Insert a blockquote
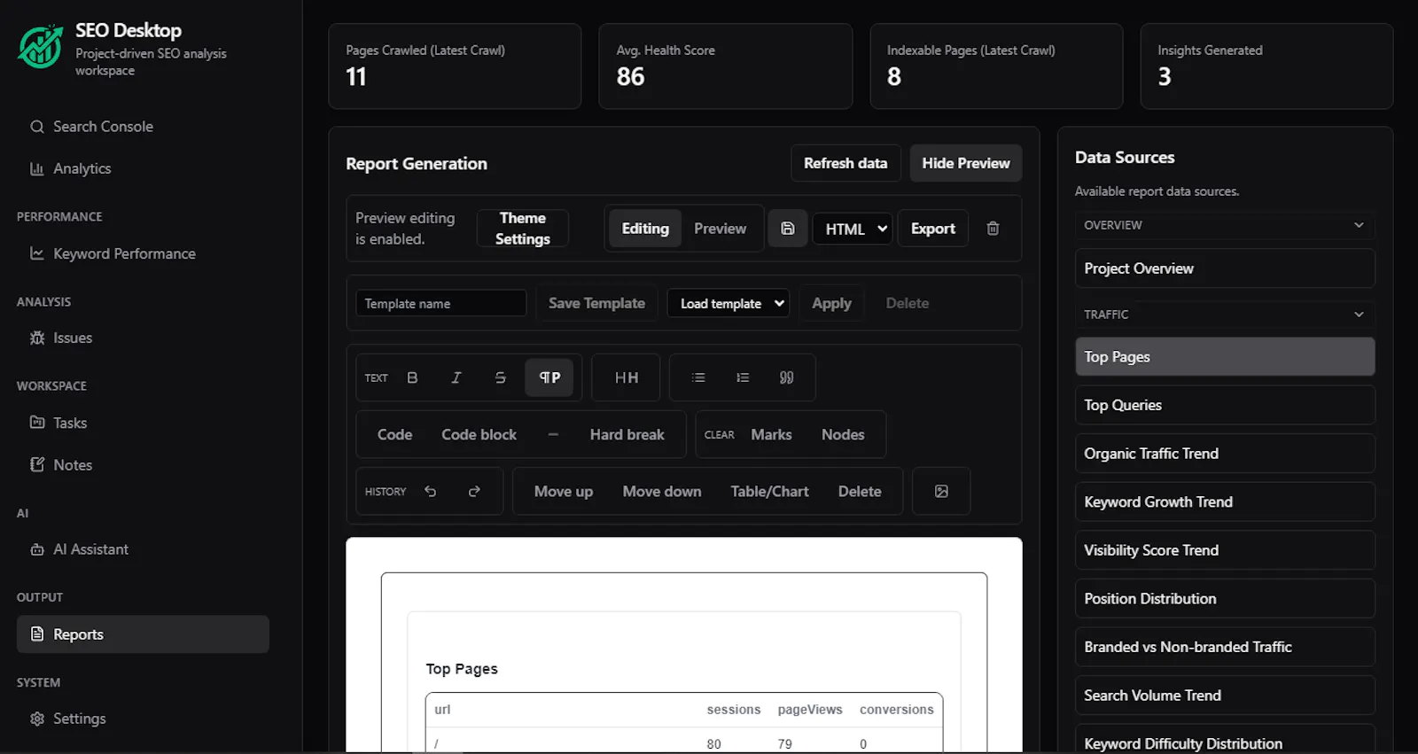 [x=786, y=377]
